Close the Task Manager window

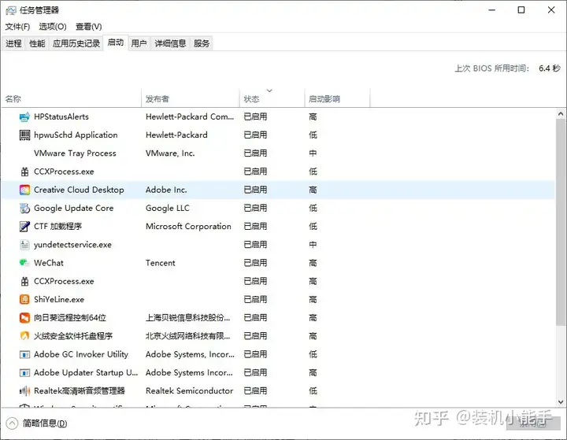tap(551, 10)
